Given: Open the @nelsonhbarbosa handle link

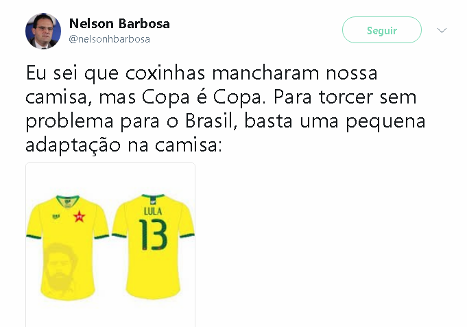Looking at the screenshot, I should (109, 39).
